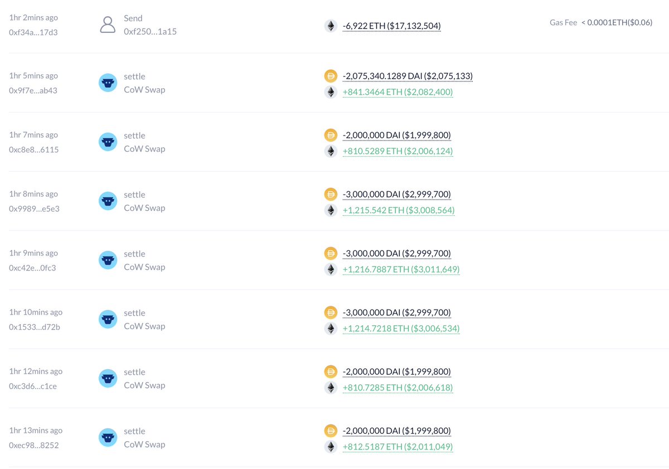The image size is (669, 469).
Task: Click the 'Send' label in the top row
Action: tap(133, 18)
